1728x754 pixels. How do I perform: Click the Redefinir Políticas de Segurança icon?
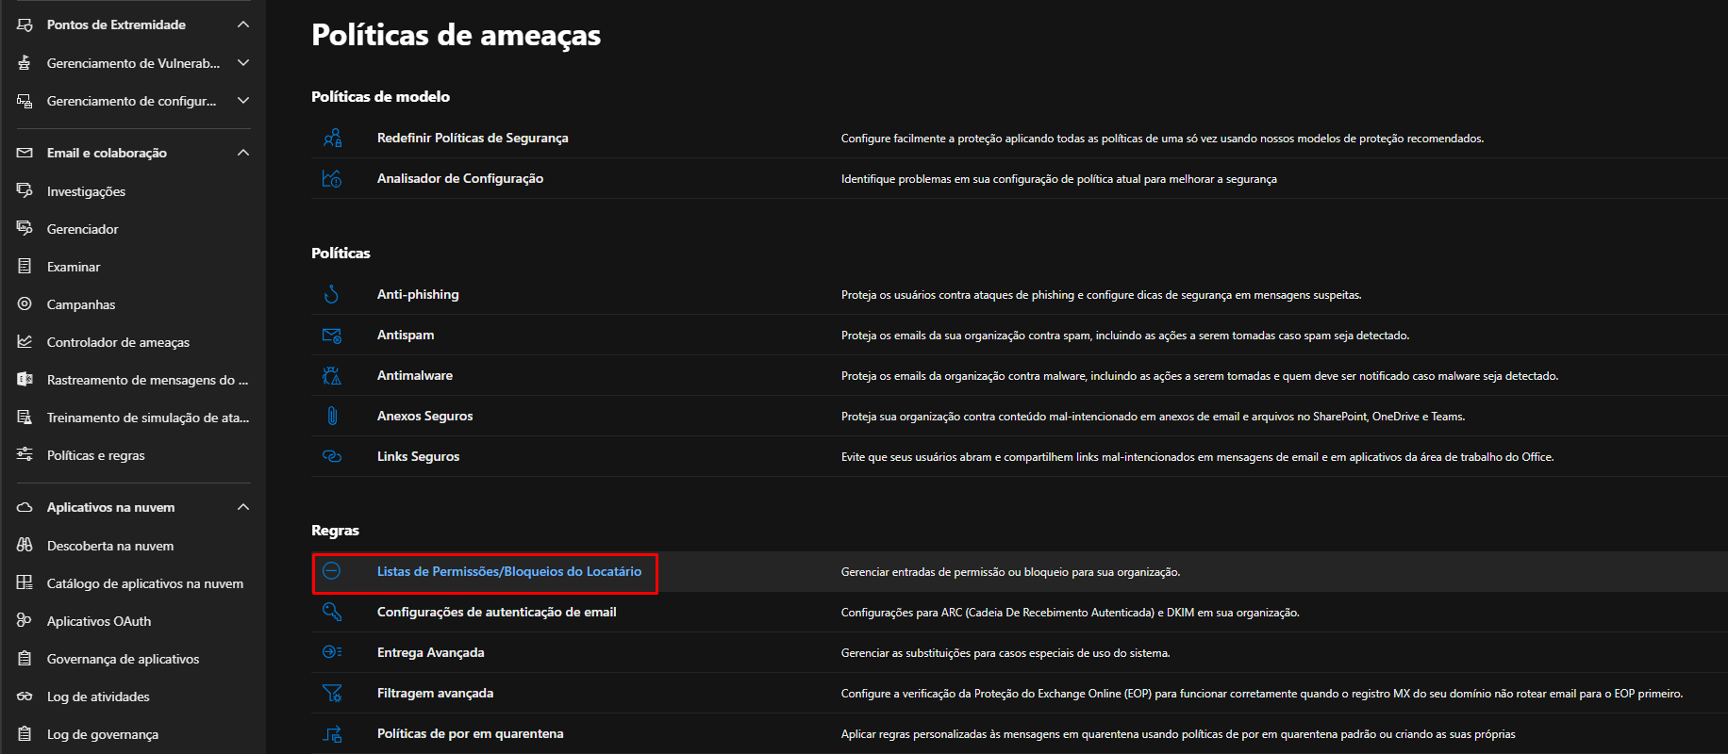point(332,139)
